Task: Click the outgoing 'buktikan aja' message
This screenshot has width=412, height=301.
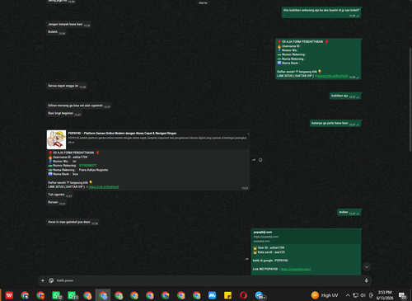Action: (345, 96)
